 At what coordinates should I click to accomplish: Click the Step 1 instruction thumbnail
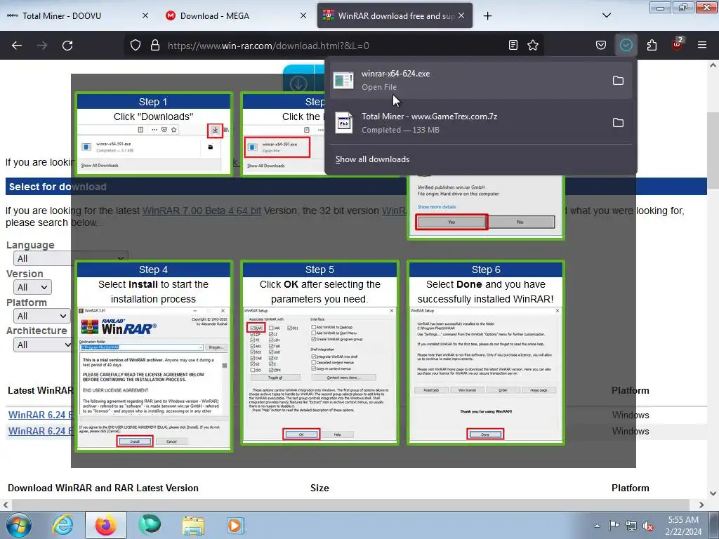pyautogui.click(x=154, y=134)
